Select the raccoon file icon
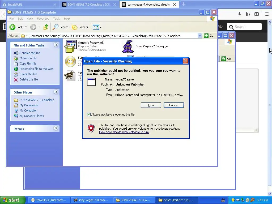Image resolution: width=272 pixels, height=204 pixels. (x=70, y=76)
